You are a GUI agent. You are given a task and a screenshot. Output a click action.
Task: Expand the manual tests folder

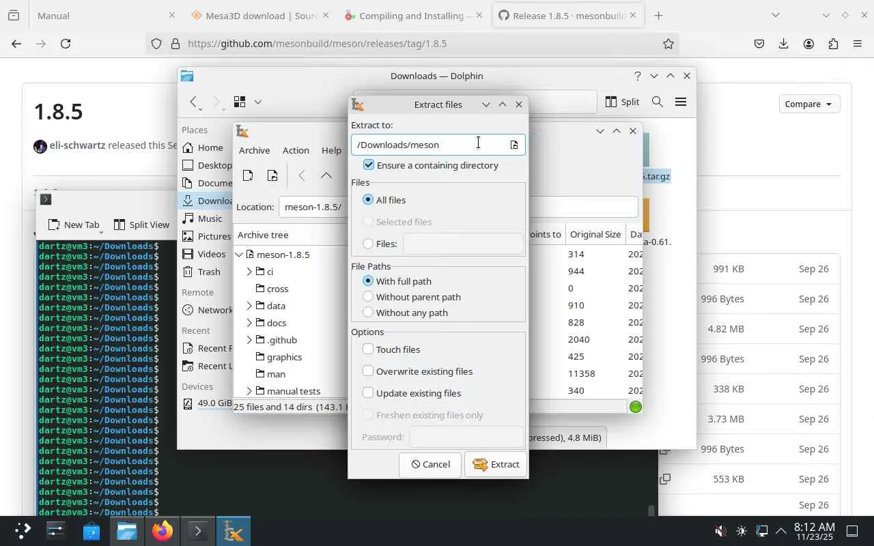pyautogui.click(x=249, y=391)
